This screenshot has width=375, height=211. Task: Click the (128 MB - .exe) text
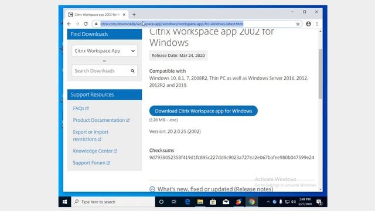pos(163,120)
